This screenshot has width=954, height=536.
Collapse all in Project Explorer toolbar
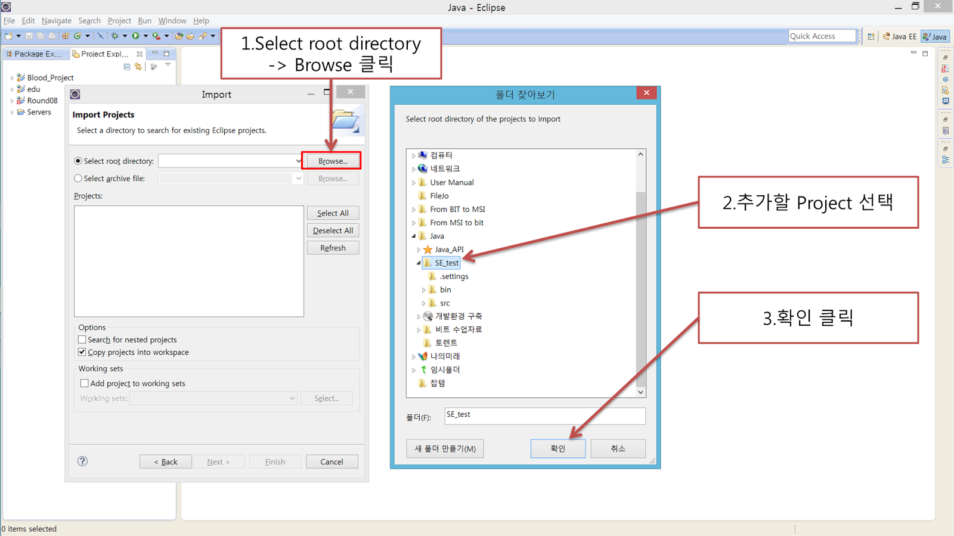tap(127, 67)
